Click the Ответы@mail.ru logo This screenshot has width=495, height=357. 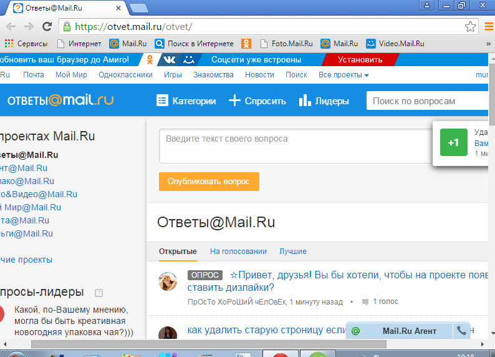60,100
